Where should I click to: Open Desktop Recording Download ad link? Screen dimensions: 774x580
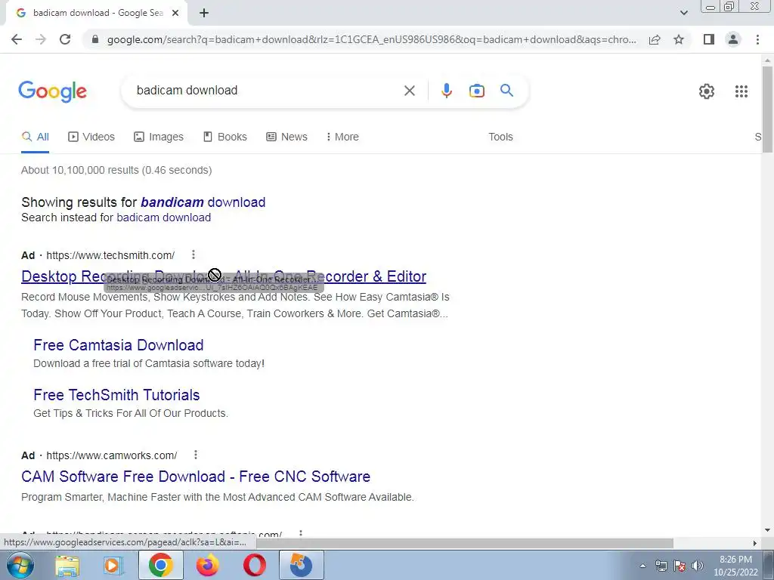coord(224,276)
